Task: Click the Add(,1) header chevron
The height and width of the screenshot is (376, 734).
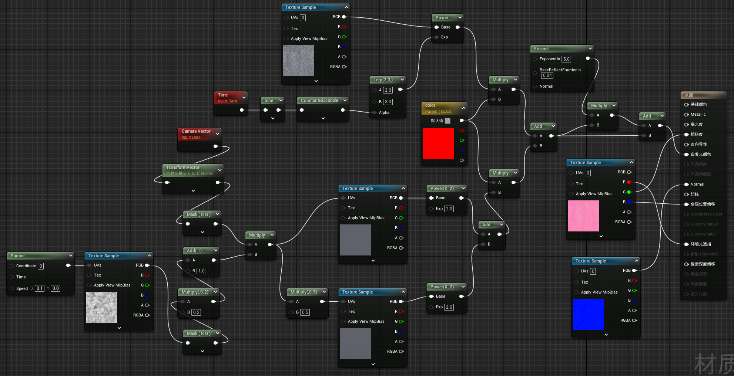Action: point(216,250)
